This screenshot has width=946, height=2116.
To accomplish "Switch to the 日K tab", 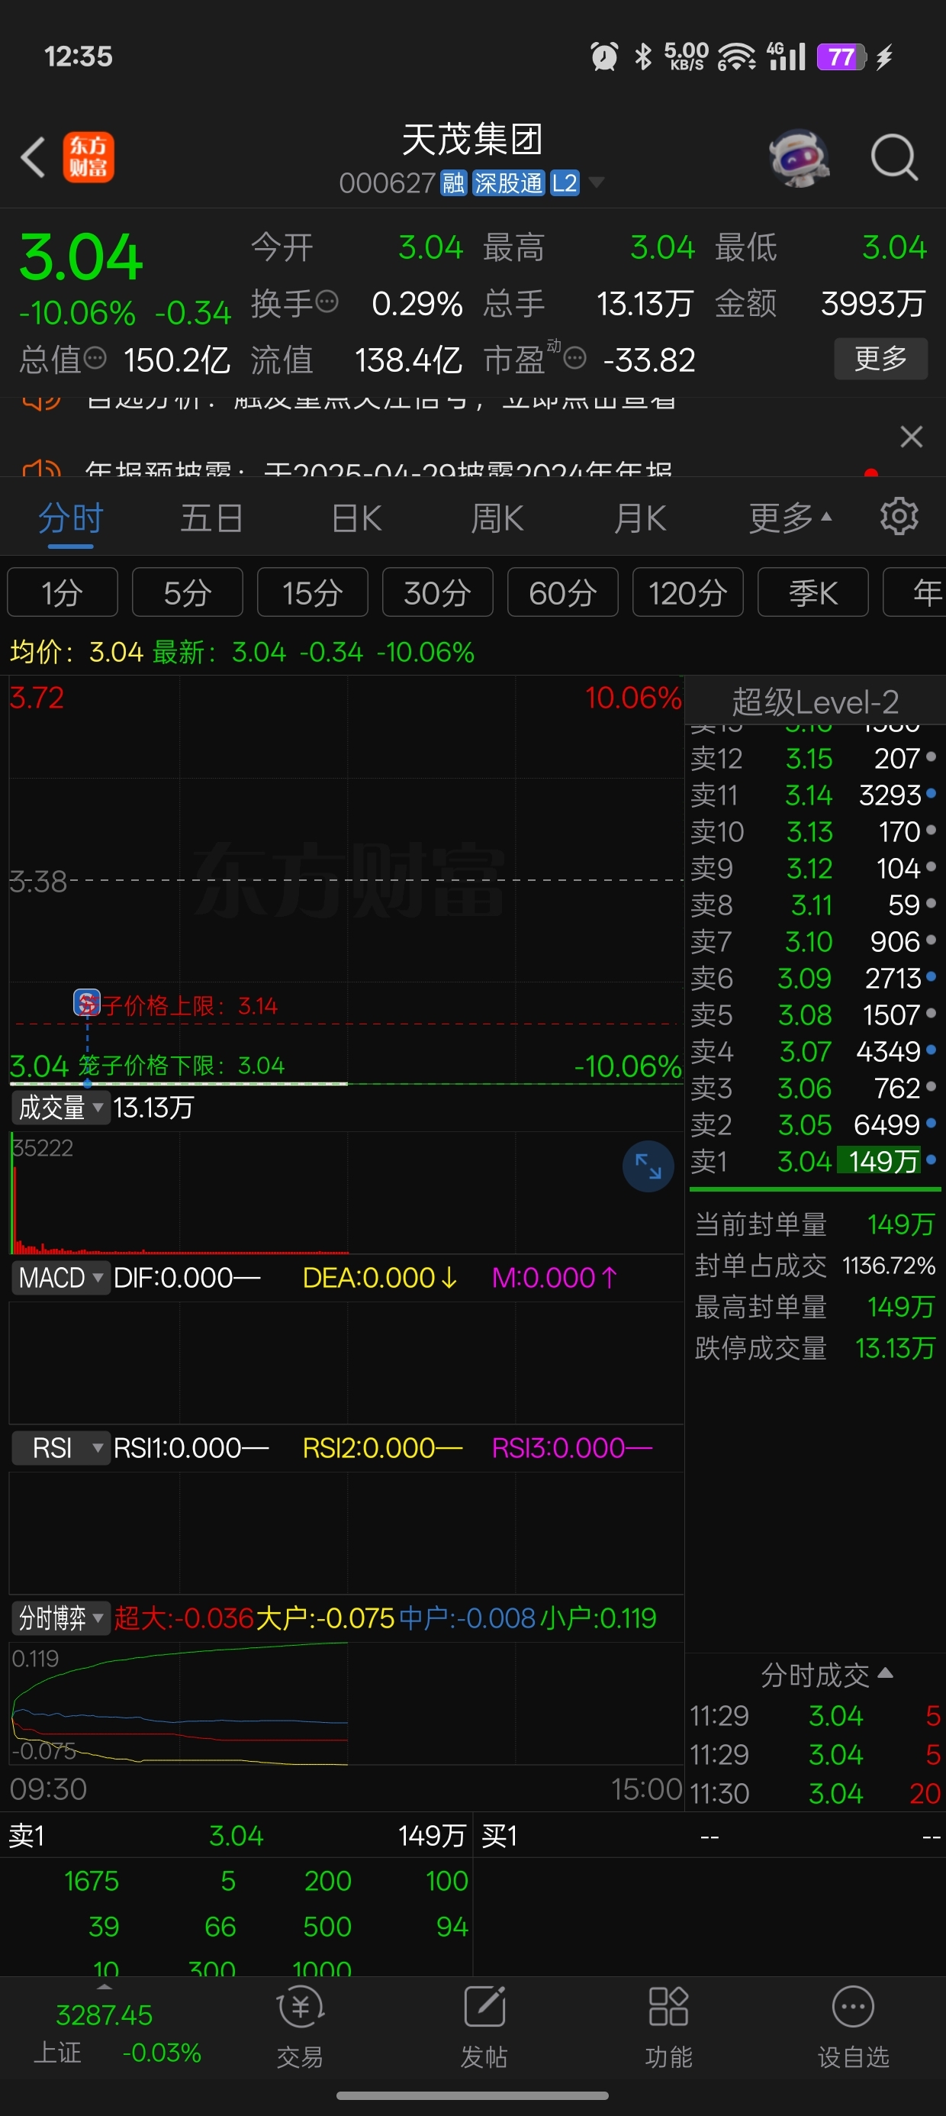I will [x=356, y=518].
